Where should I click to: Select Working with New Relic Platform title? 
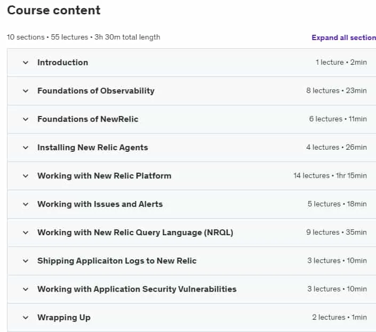(x=105, y=176)
